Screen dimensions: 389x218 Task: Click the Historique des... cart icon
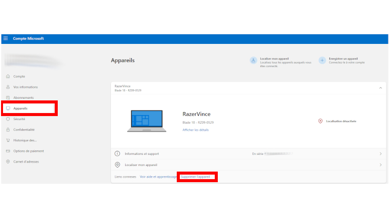click(x=8, y=140)
